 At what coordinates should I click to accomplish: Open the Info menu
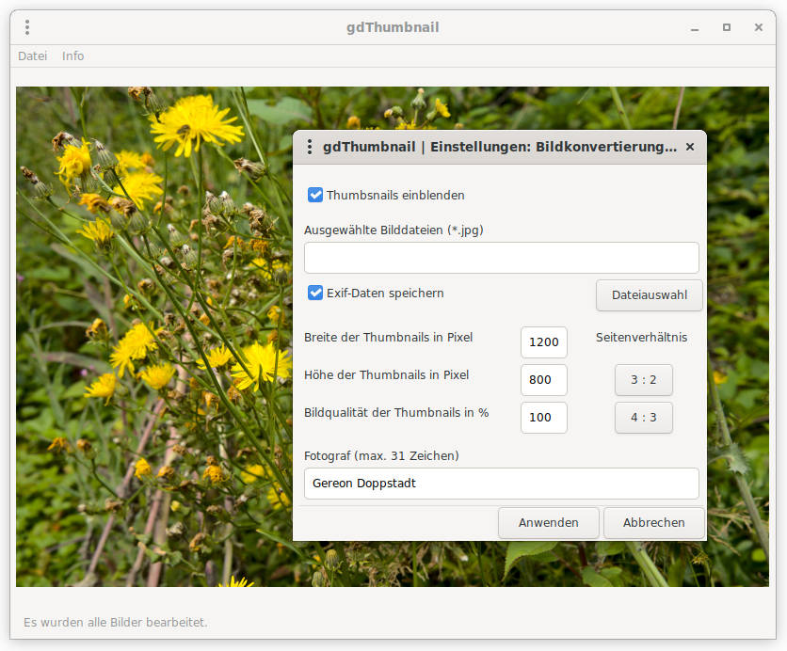[72, 56]
